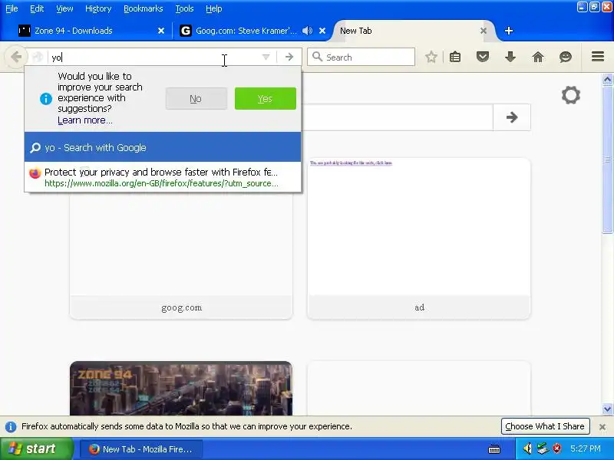Open the View menu
Screen dimensions: 614x460
click(x=64, y=8)
